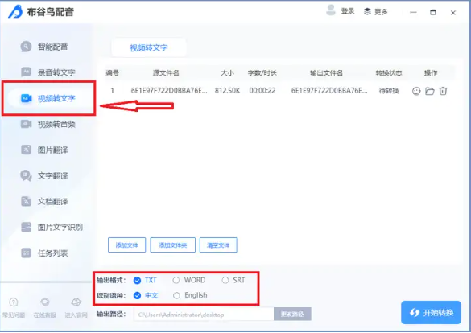
Task: Open 文字翻译 in the sidebar
Action: coord(44,175)
